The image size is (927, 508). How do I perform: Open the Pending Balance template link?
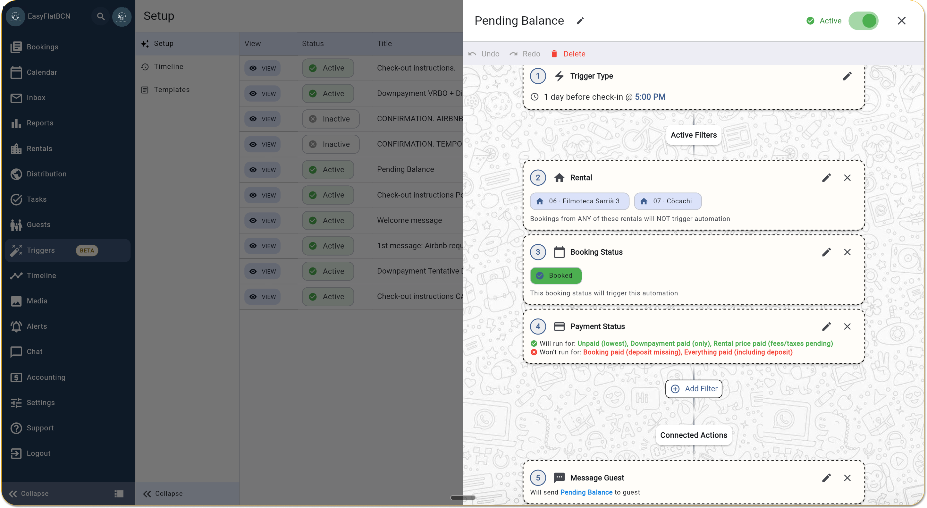(x=586, y=492)
